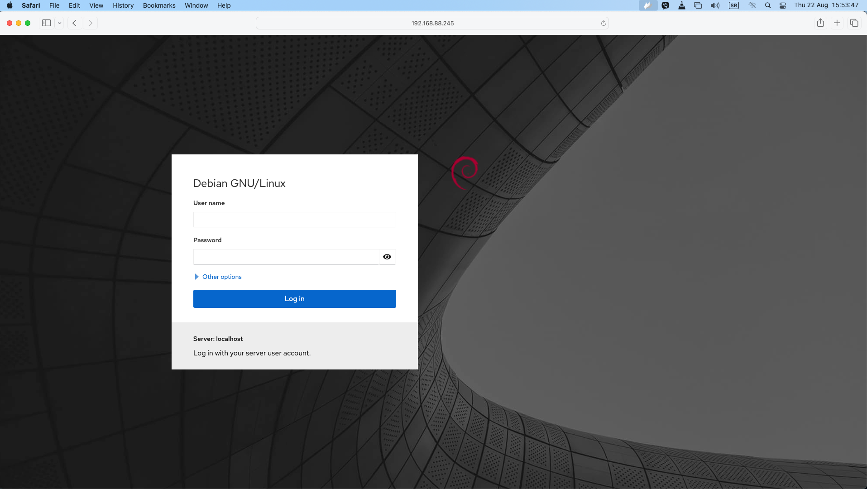Show tab overview icon
This screenshot has height=489, width=867.
pyautogui.click(x=854, y=23)
